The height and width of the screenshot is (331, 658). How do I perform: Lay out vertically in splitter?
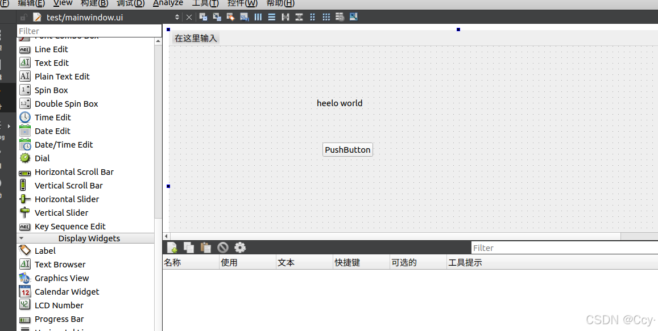299,17
